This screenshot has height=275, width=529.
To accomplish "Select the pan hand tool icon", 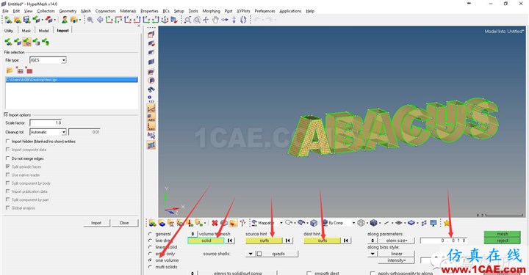I will pyautogui.click(x=215, y=20).
